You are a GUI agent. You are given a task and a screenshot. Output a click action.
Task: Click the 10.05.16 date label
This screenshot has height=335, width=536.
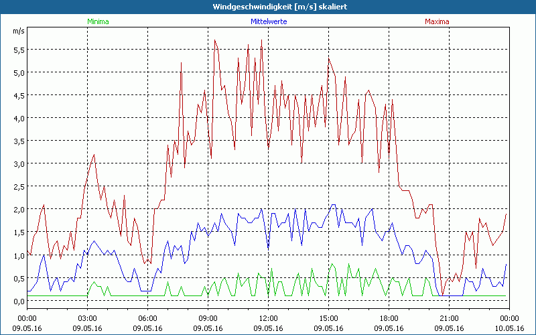click(509, 328)
